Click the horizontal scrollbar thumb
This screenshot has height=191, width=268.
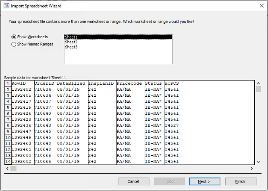(13, 169)
